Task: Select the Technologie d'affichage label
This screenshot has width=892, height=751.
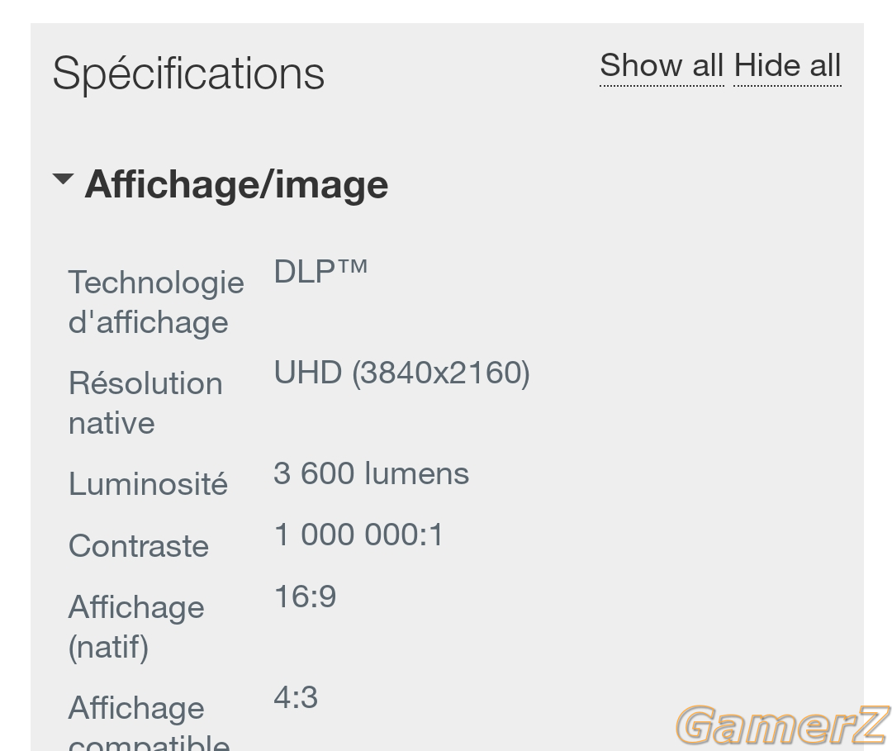Action: coord(156,302)
